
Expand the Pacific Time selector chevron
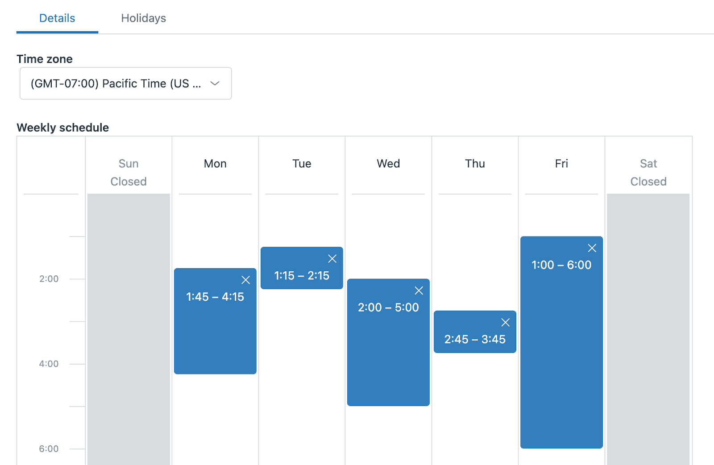(216, 83)
